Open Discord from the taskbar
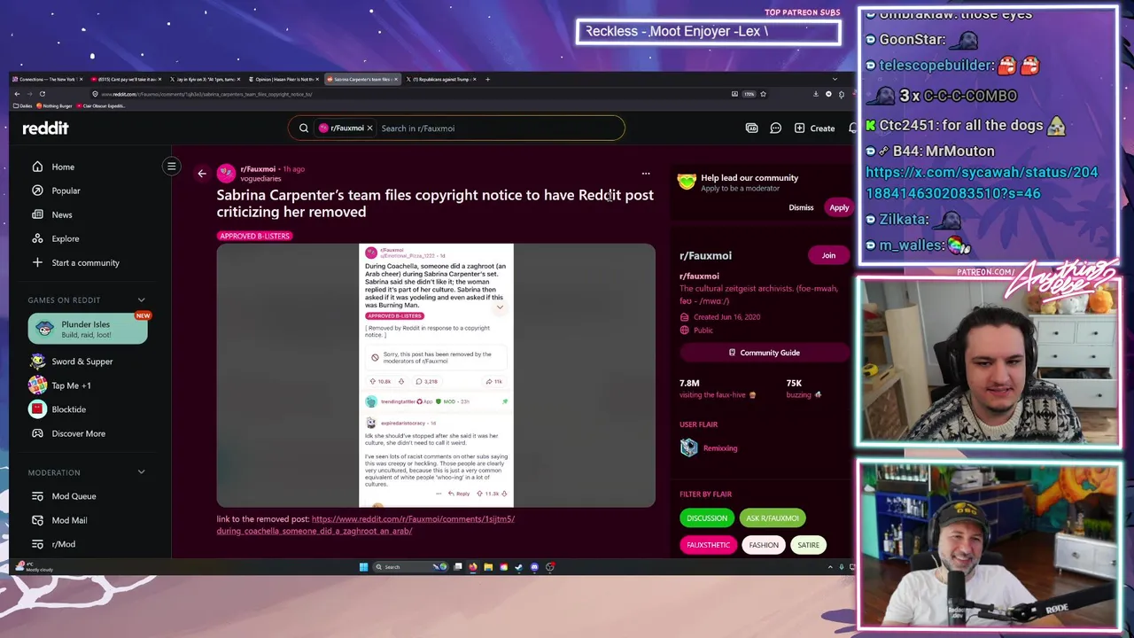The height and width of the screenshot is (638, 1134). point(534,567)
